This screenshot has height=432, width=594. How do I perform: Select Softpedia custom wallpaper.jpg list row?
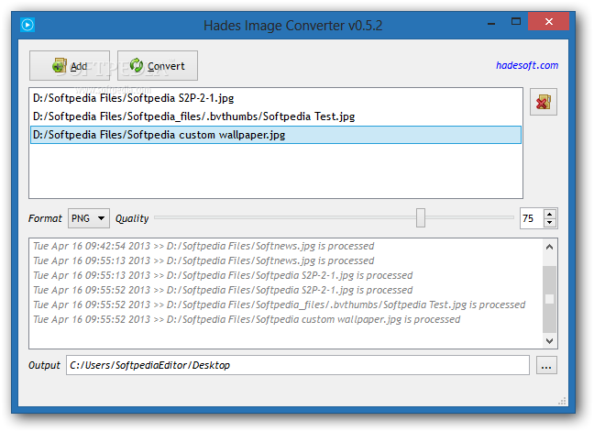pyautogui.click(x=276, y=135)
